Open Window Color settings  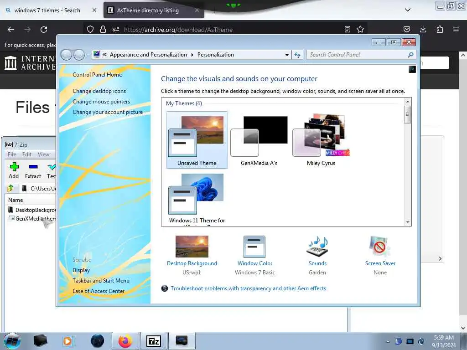[255, 255]
